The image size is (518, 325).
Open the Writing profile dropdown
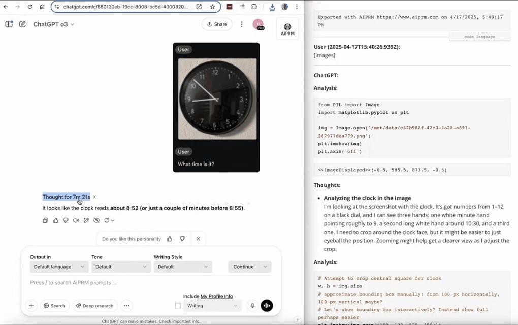click(212, 306)
